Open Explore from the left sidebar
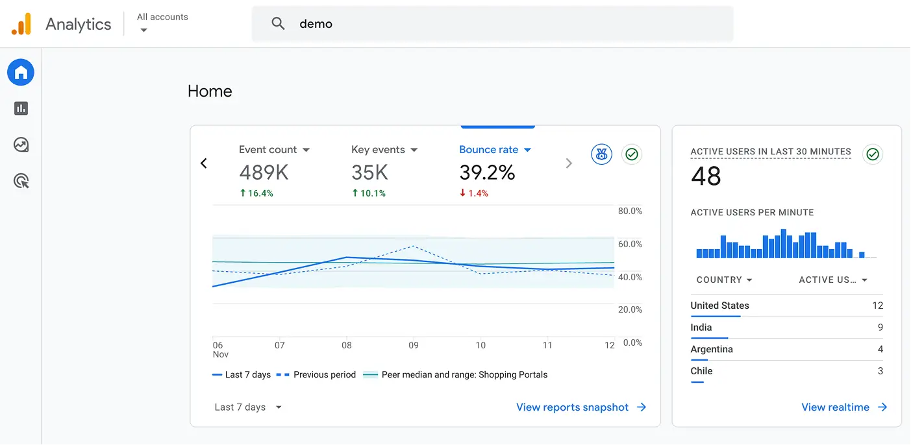 point(20,145)
